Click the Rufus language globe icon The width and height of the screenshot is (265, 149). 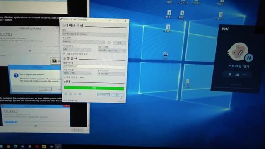[x=66, y=94]
